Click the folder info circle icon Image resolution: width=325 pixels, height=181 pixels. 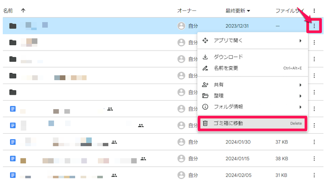tap(205, 107)
